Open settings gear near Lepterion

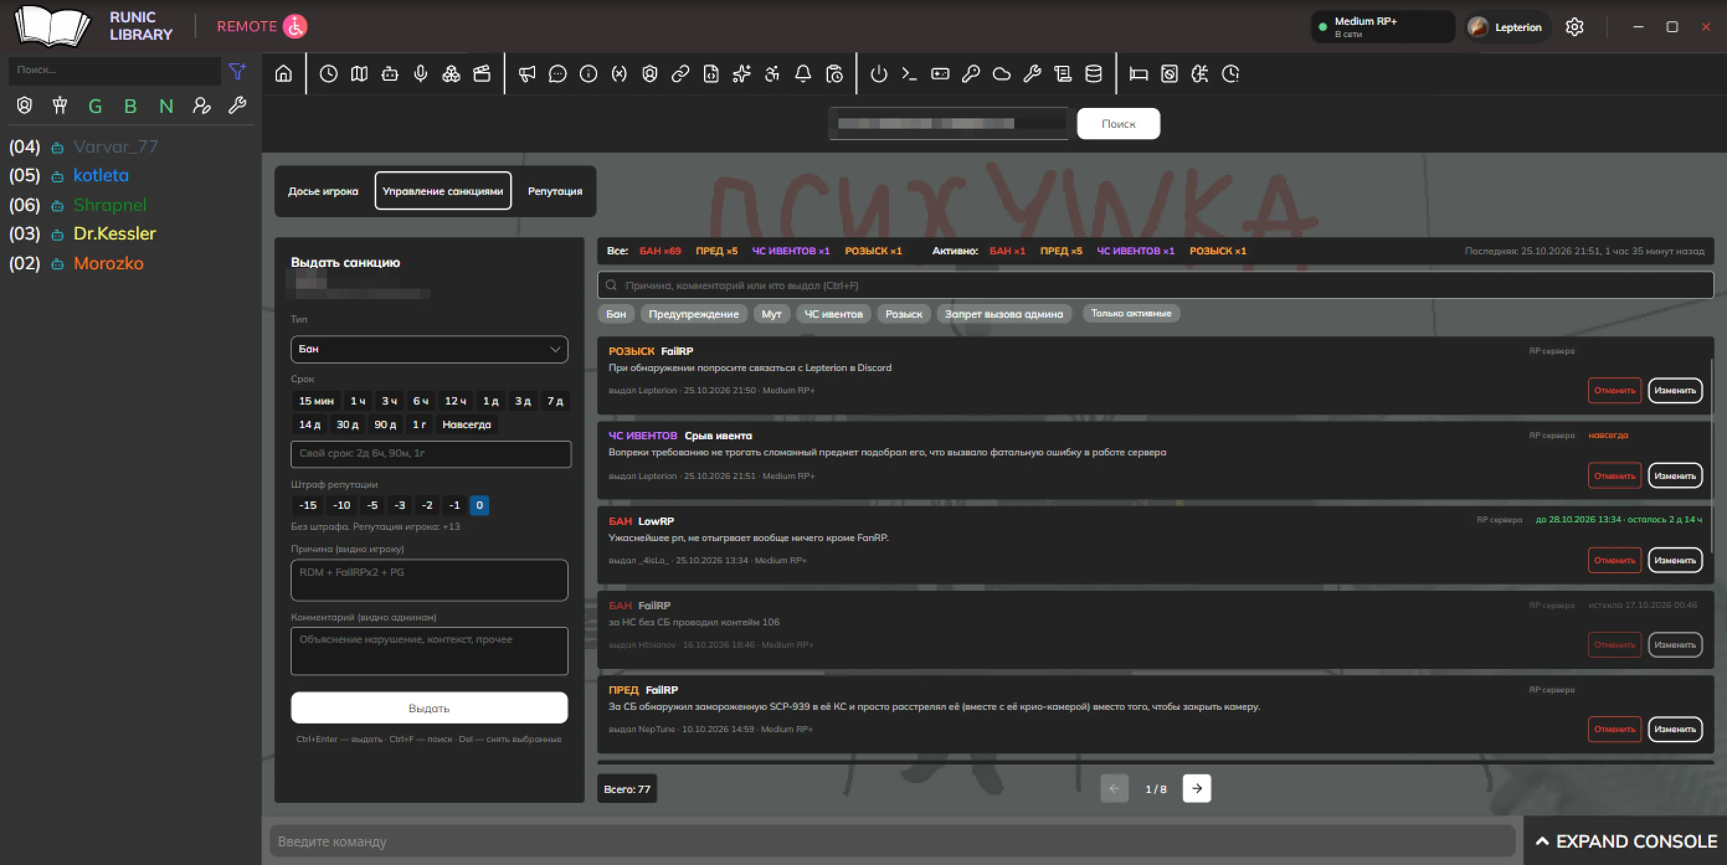point(1574,27)
